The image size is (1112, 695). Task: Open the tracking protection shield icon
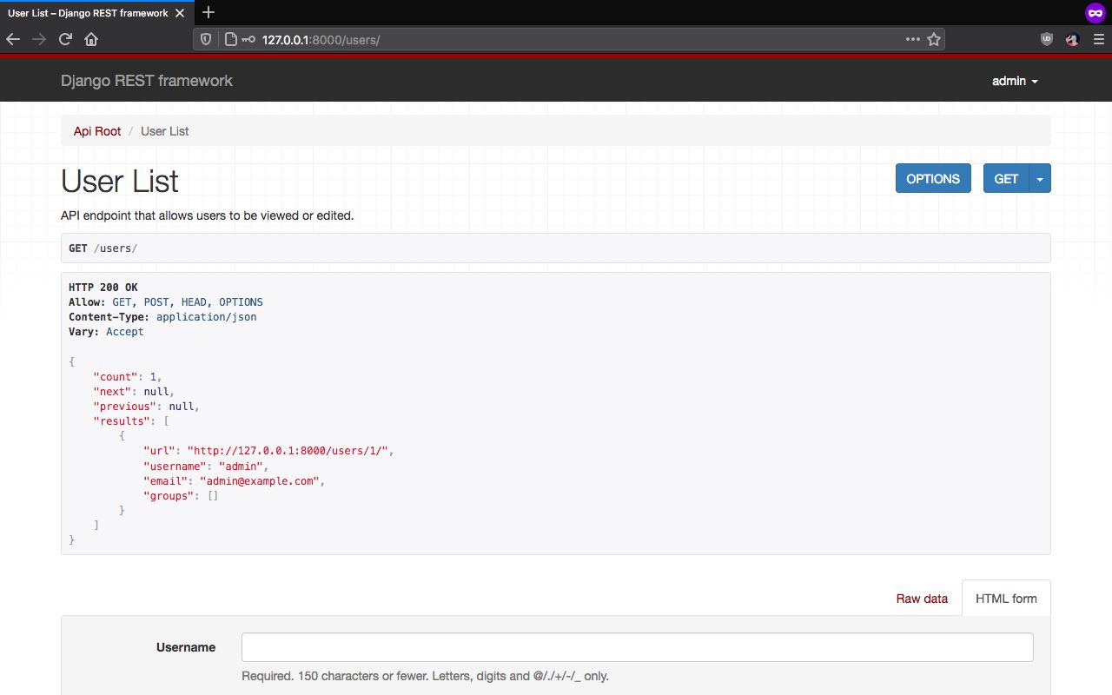(206, 39)
